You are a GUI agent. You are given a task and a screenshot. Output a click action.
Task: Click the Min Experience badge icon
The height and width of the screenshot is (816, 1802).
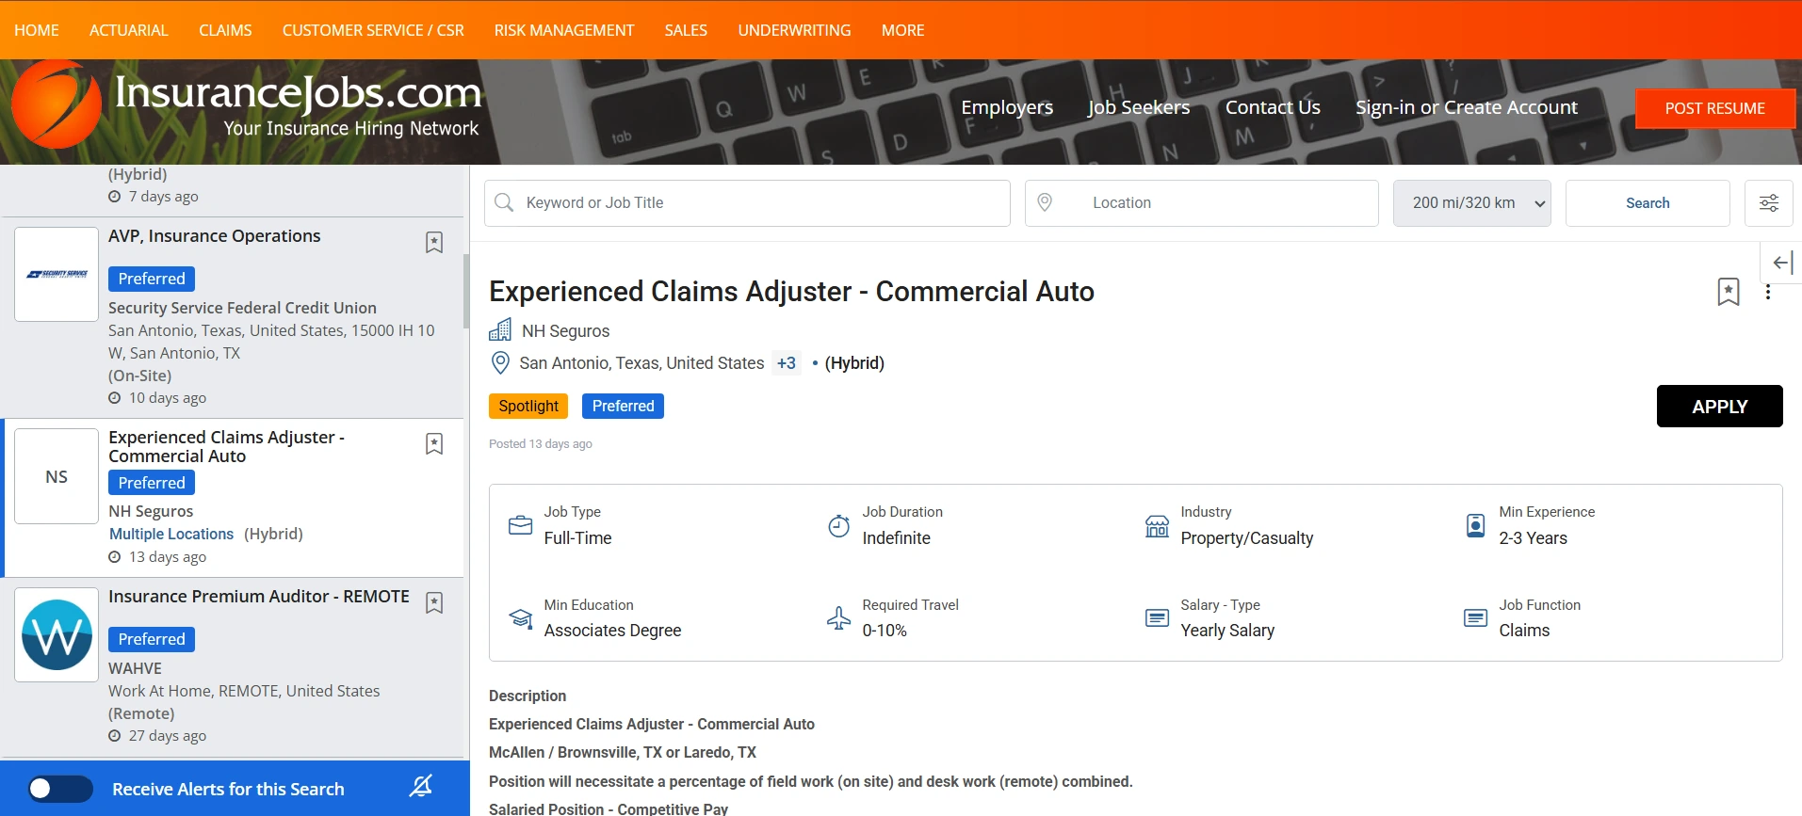point(1476,525)
